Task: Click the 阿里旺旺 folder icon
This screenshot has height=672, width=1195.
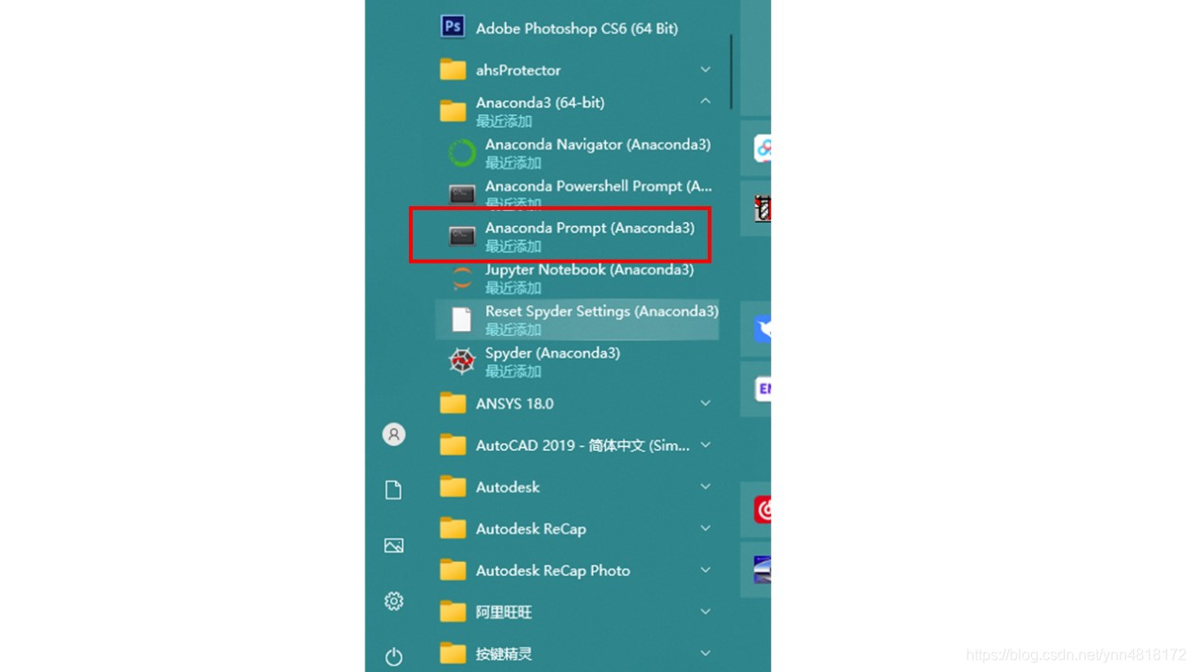Action: 452,612
